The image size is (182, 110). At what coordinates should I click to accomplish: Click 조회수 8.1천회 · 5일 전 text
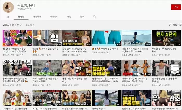[101, 52]
